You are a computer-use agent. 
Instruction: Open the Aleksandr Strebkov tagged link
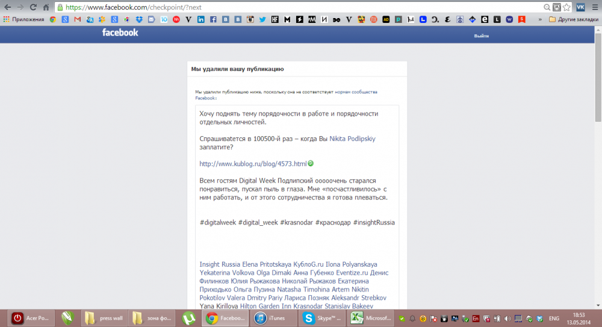tap(359, 298)
